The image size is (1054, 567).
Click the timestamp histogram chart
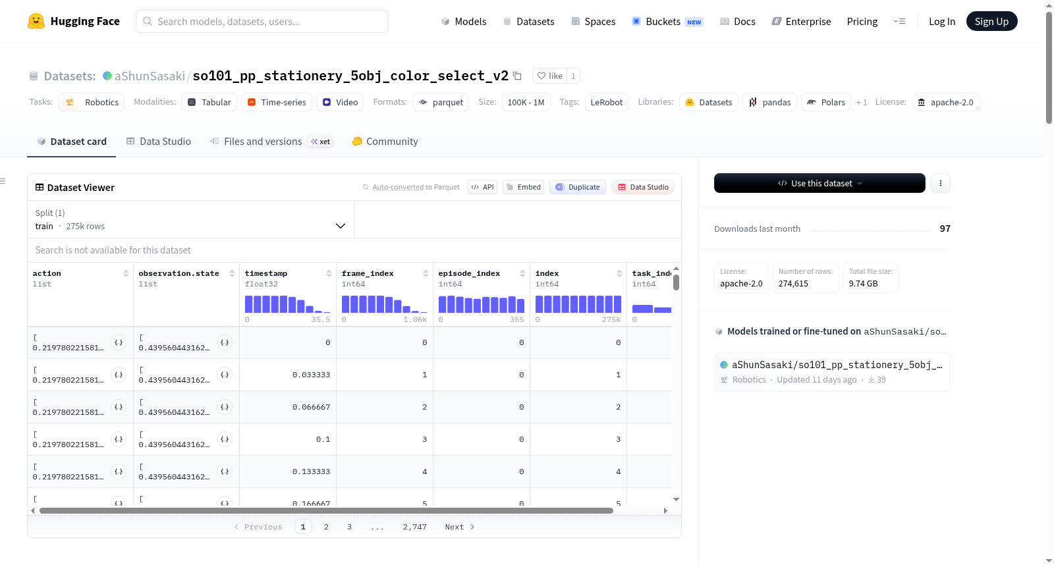tap(288, 304)
